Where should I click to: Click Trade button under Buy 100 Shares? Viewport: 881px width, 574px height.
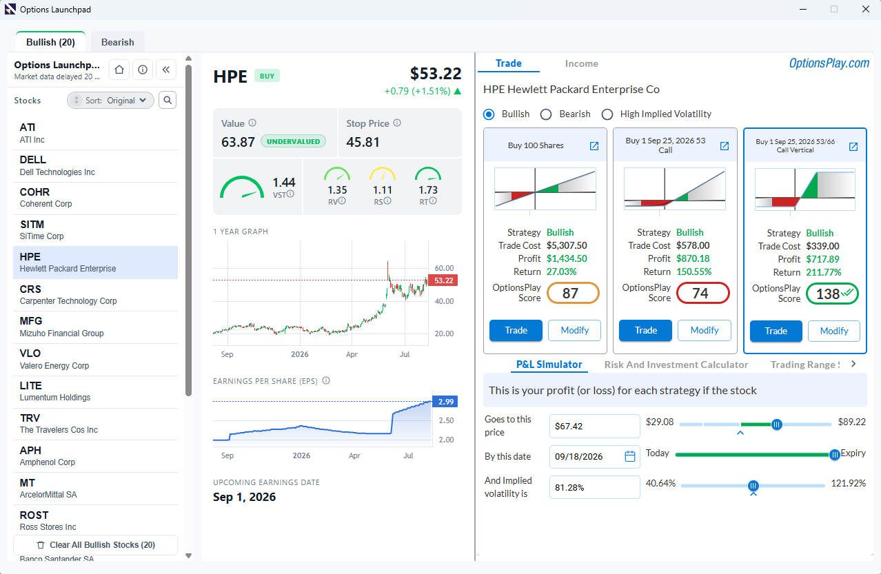(x=516, y=330)
